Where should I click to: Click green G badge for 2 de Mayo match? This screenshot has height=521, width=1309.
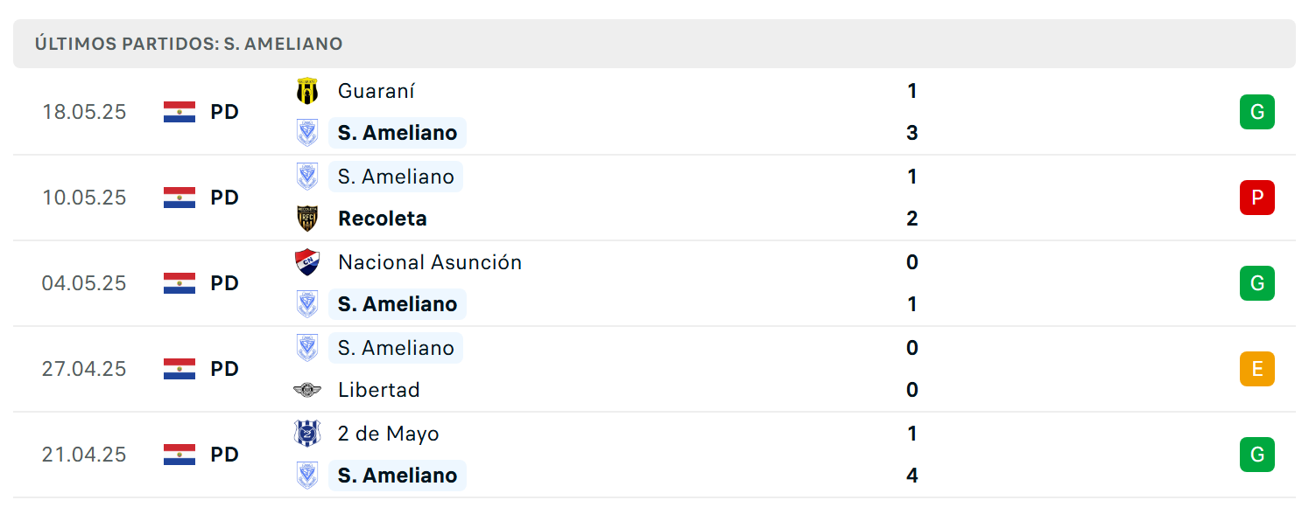click(x=1256, y=455)
